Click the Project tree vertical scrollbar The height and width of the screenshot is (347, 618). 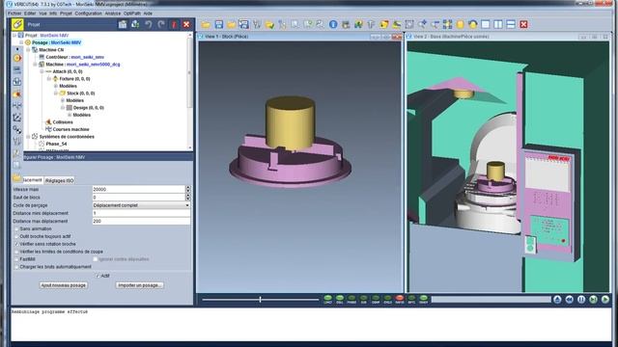coord(190,73)
